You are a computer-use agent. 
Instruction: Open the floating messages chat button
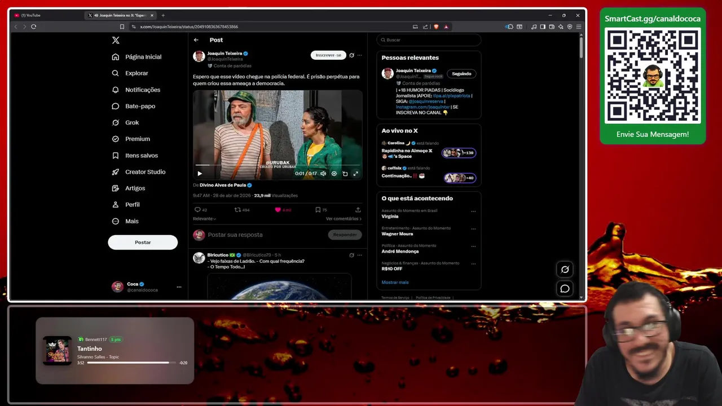point(565,289)
